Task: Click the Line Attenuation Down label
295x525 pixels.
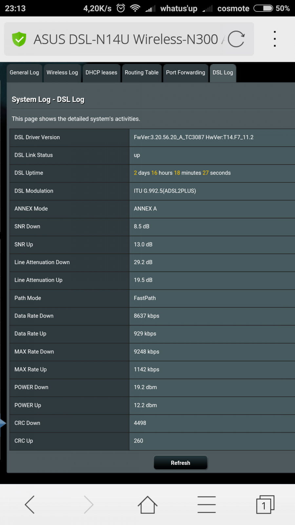Action: (x=42, y=262)
